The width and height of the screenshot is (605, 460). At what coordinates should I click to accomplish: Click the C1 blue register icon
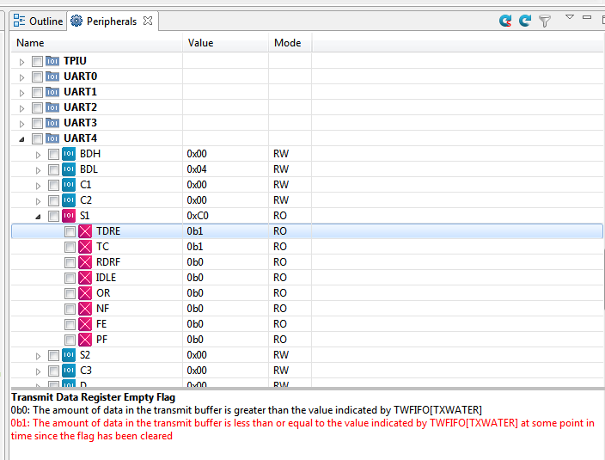(69, 185)
